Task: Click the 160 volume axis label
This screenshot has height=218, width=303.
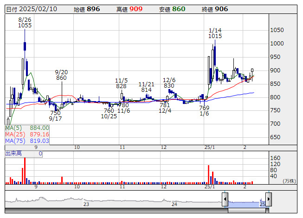Action: 275,158
